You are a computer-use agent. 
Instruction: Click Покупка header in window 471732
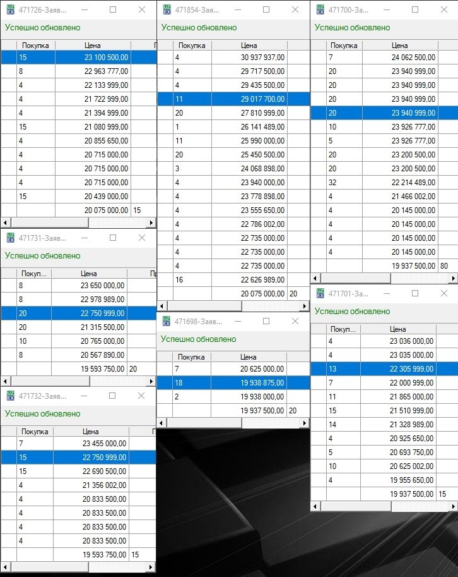click(35, 431)
